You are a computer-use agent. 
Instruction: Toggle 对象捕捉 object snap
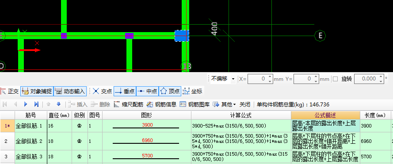pyautogui.click(x=37, y=91)
